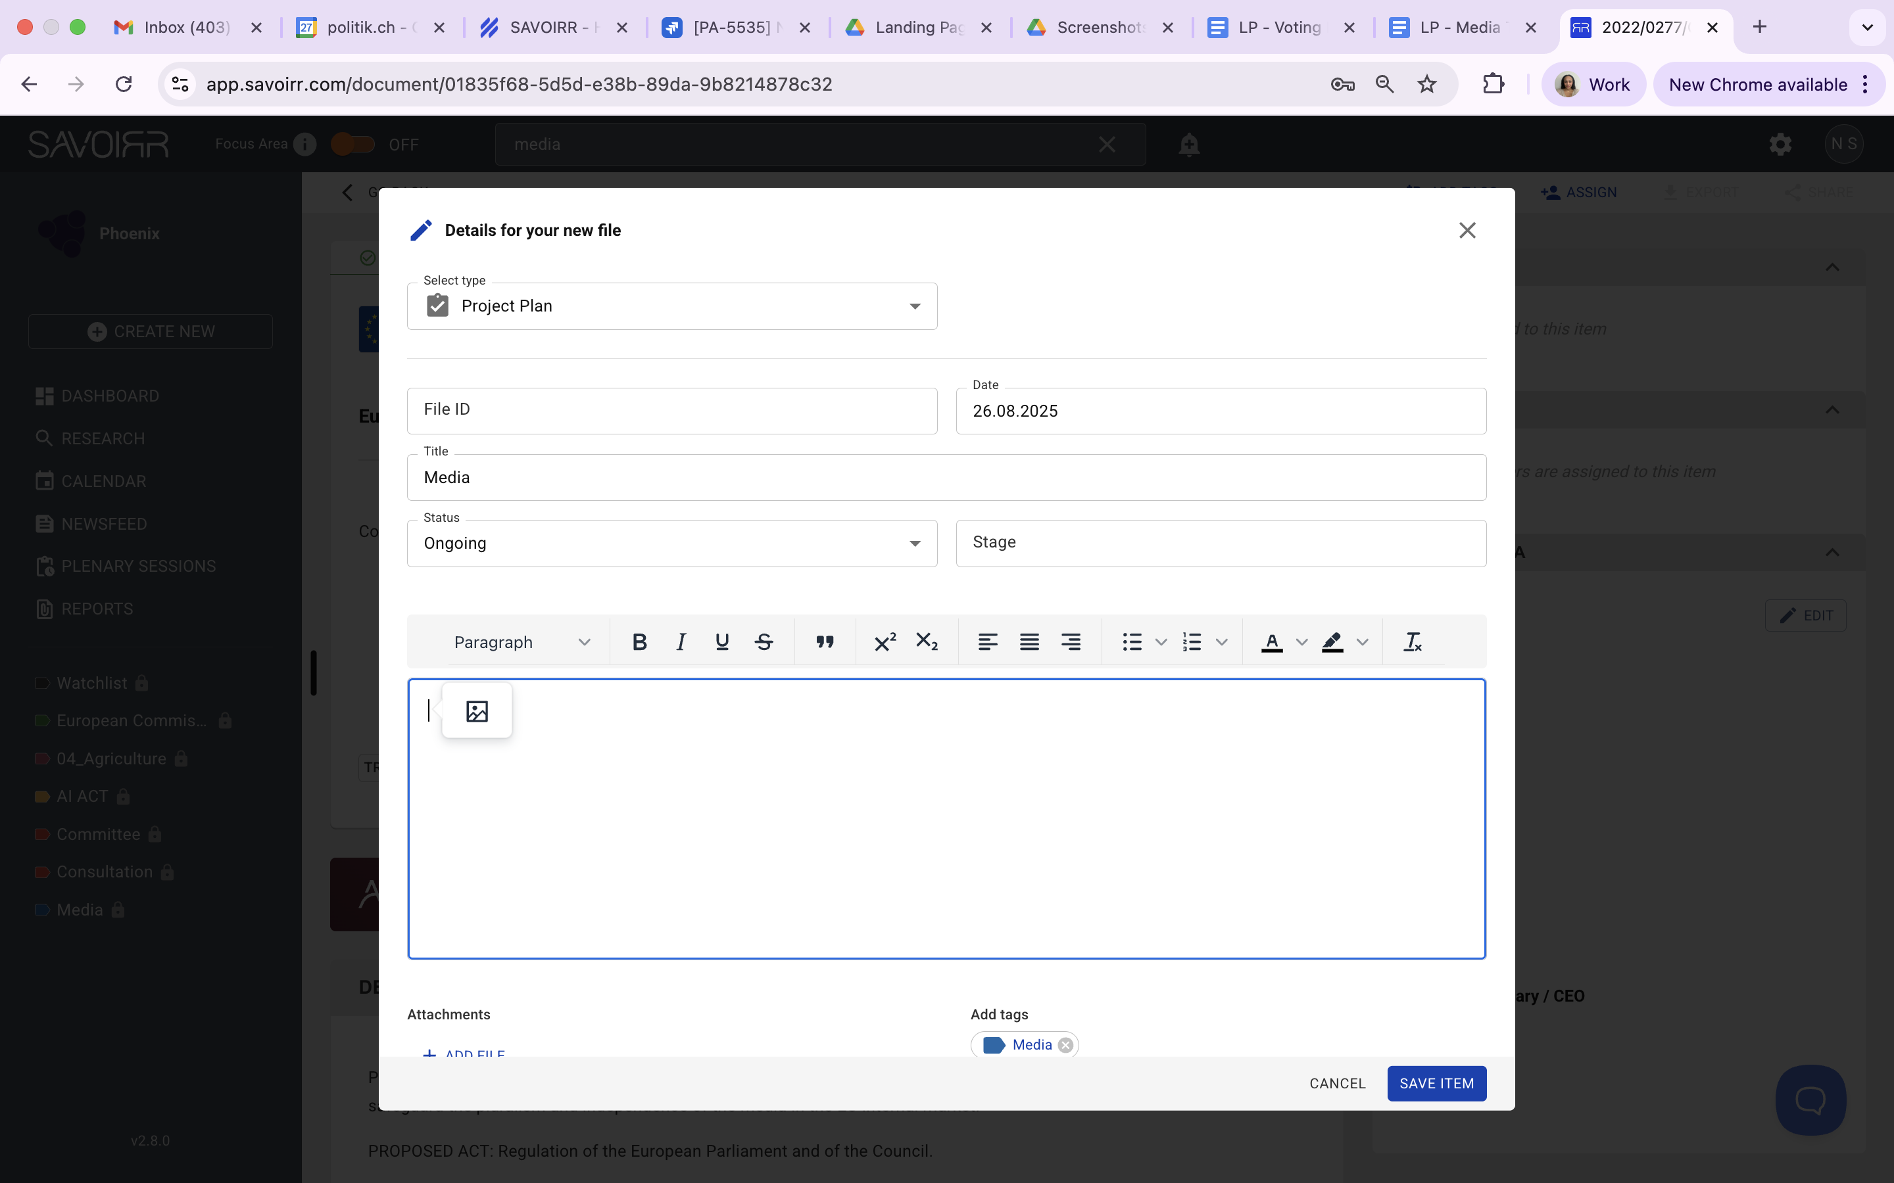This screenshot has height=1183, width=1894.
Task: Expand numbered list style options arrow
Action: [x=1222, y=642]
